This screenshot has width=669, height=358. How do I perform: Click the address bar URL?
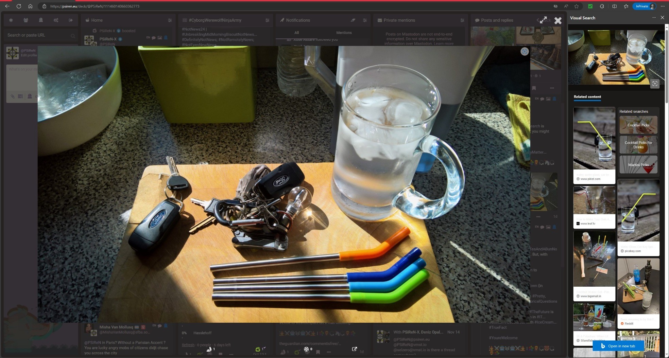(95, 6)
